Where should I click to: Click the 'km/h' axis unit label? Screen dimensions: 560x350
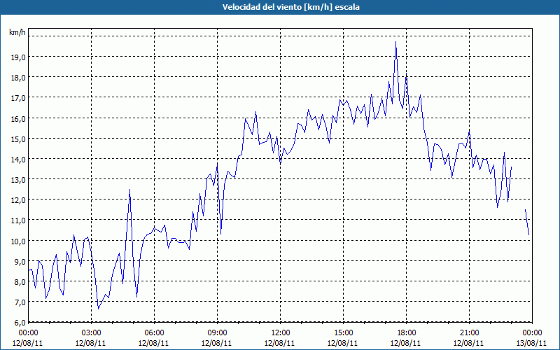point(17,32)
